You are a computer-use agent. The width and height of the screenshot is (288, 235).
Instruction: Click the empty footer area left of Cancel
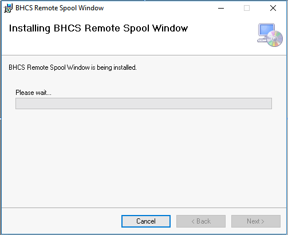coord(61,221)
